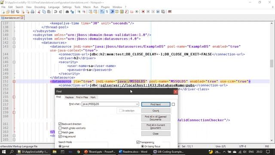The width and height of the screenshot is (275, 155).
Task: Click Find All in All Opened Documents
Action: point(156,118)
